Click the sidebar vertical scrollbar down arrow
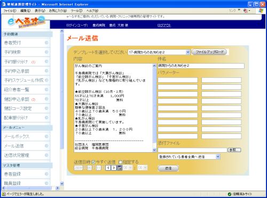The height and width of the screenshot is (198, 267). point(62,183)
